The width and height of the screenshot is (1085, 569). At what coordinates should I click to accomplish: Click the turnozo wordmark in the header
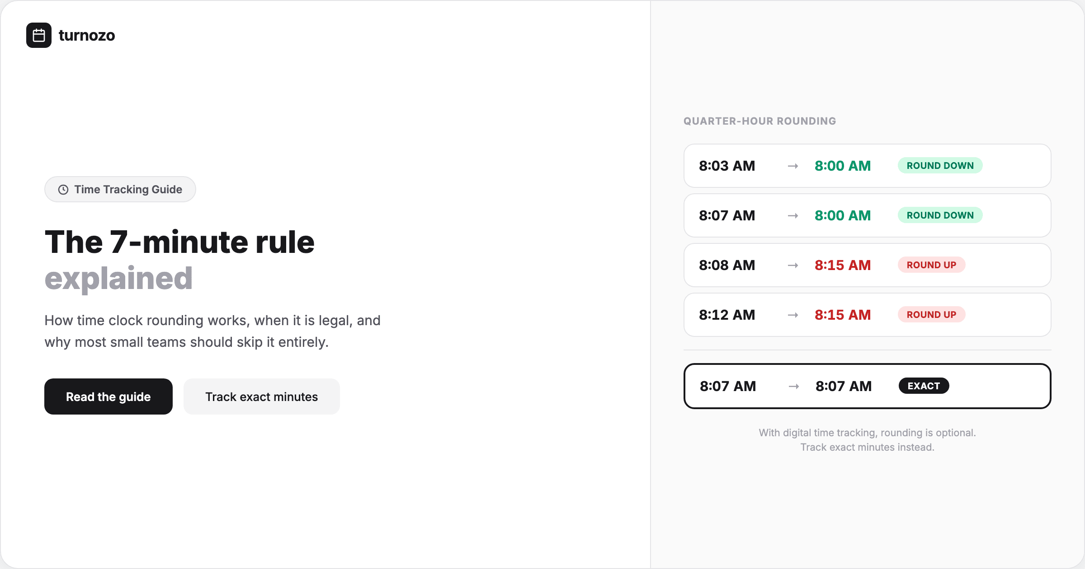click(87, 35)
